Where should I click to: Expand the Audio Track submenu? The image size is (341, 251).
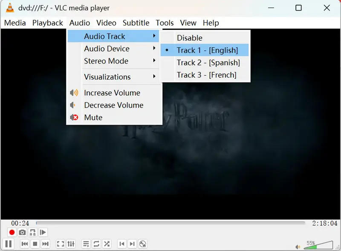113,36
